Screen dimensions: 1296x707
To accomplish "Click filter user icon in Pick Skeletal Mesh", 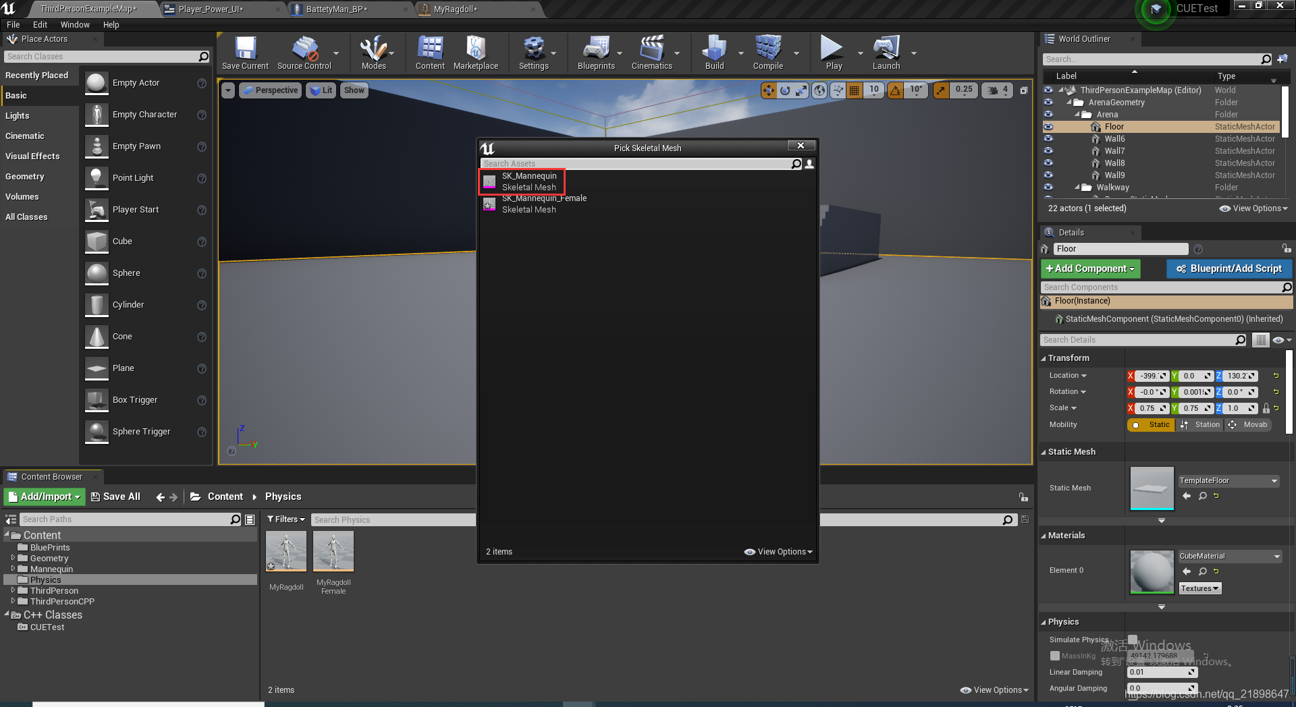I will (809, 164).
